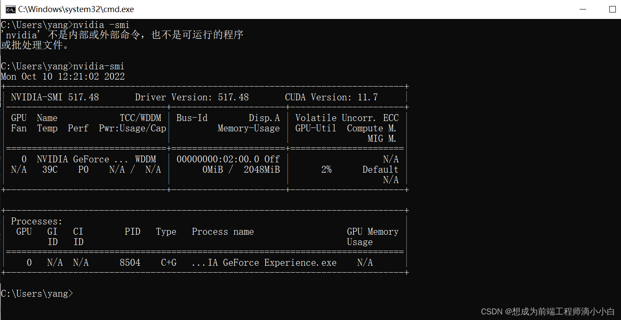Click the process PID '8504'

(x=130, y=263)
